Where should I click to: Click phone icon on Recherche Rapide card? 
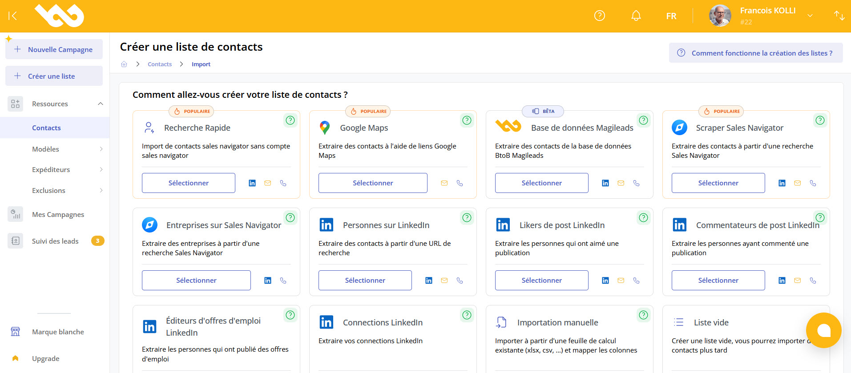pyautogui.click(x=283, y=183)
